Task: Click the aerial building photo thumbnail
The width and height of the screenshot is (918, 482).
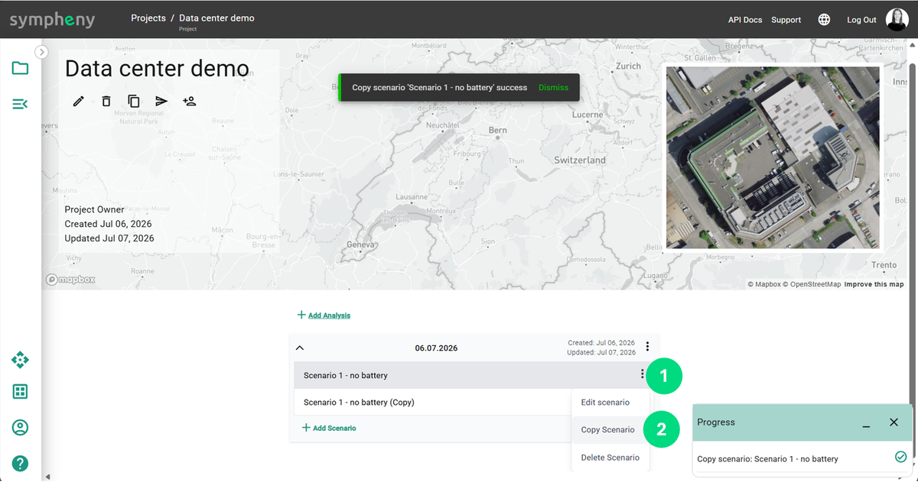Action: [772, 157]
